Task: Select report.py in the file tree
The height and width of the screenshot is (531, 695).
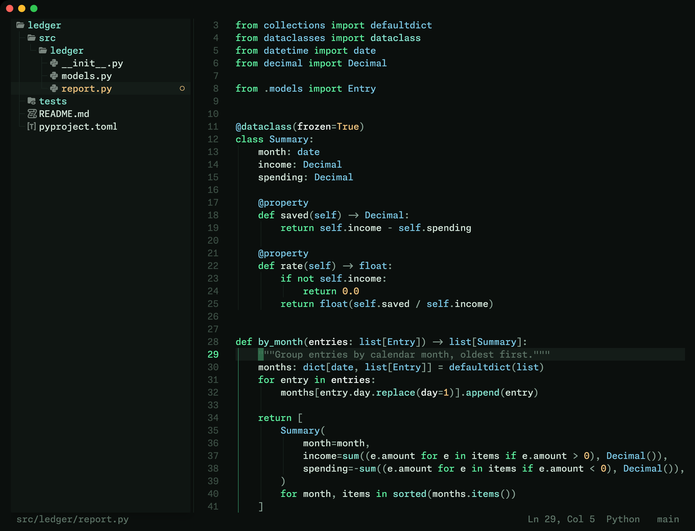Action: pyautogui.click(x=87, y=88)
